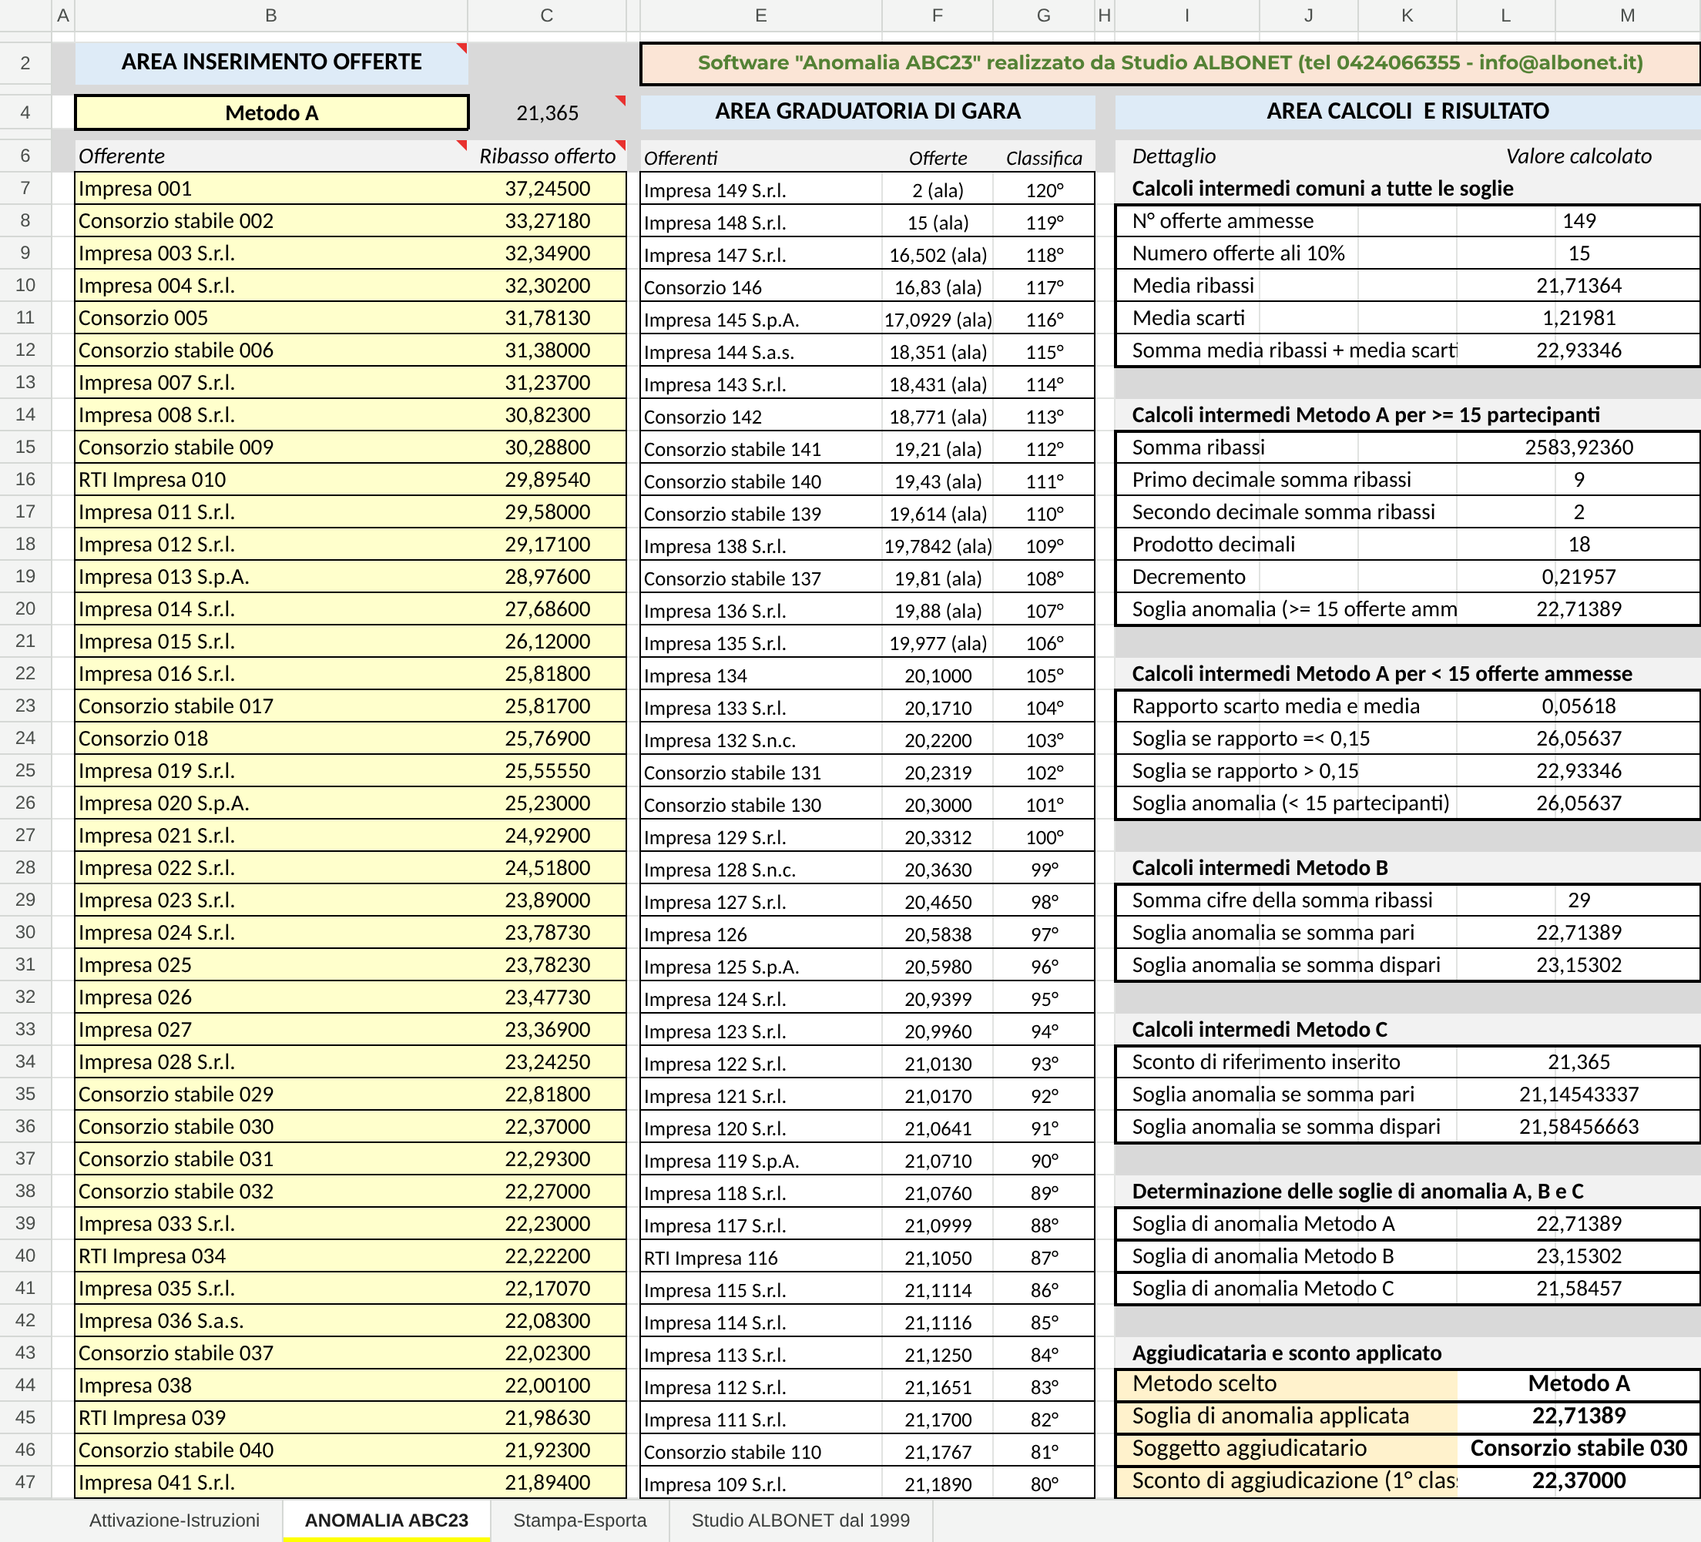This screenshot has height=1542, width=1701.
Task: Click the Somma ribassi value 2583,92360
Action: [1579, 448]
